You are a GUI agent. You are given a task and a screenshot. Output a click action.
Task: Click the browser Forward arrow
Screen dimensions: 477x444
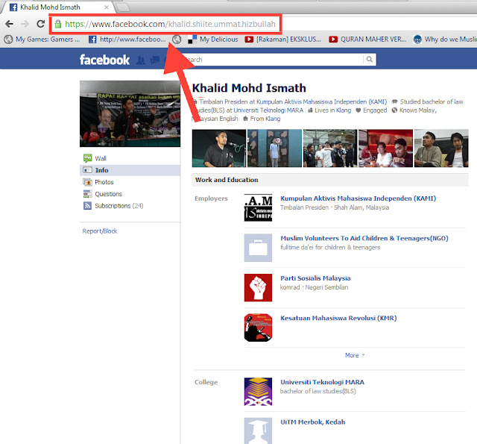point(25,24)
